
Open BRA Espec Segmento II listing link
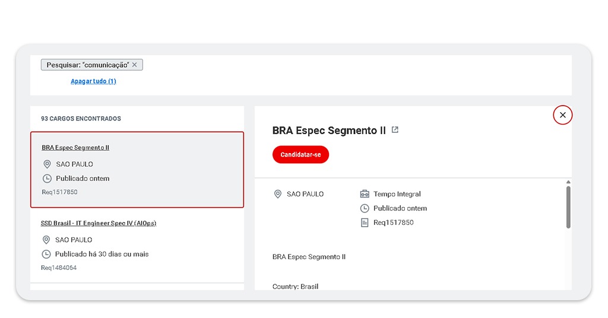pos(75,148)
